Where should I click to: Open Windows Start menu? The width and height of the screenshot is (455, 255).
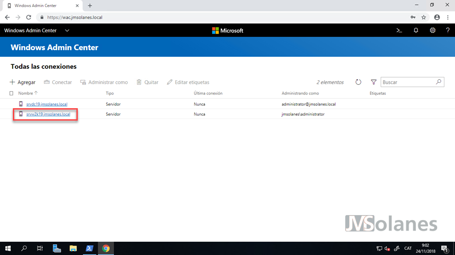(8, 248)
